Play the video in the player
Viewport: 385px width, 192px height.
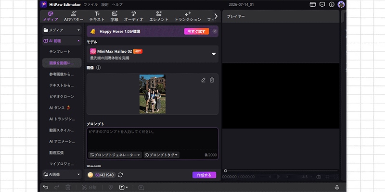[279, 177]
